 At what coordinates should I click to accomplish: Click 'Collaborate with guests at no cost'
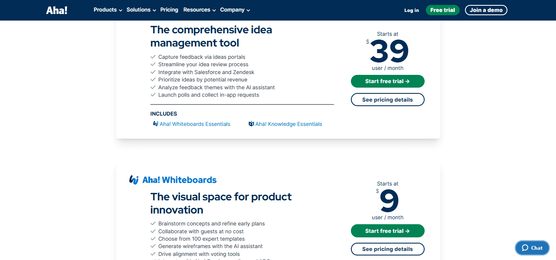tap(201, 232)
